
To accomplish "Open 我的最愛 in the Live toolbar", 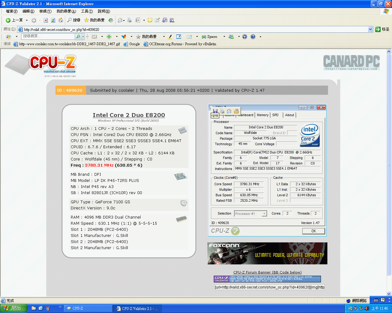I will 147,37.
